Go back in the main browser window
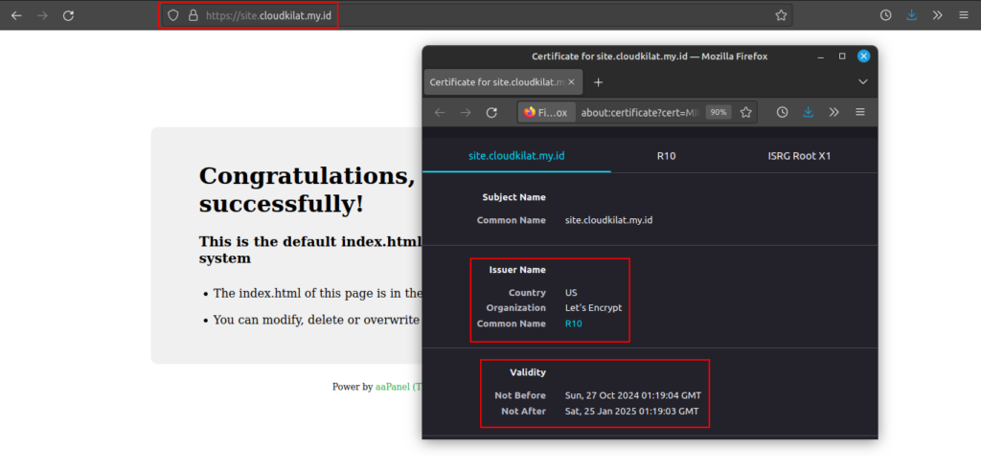 pos(16,15)
